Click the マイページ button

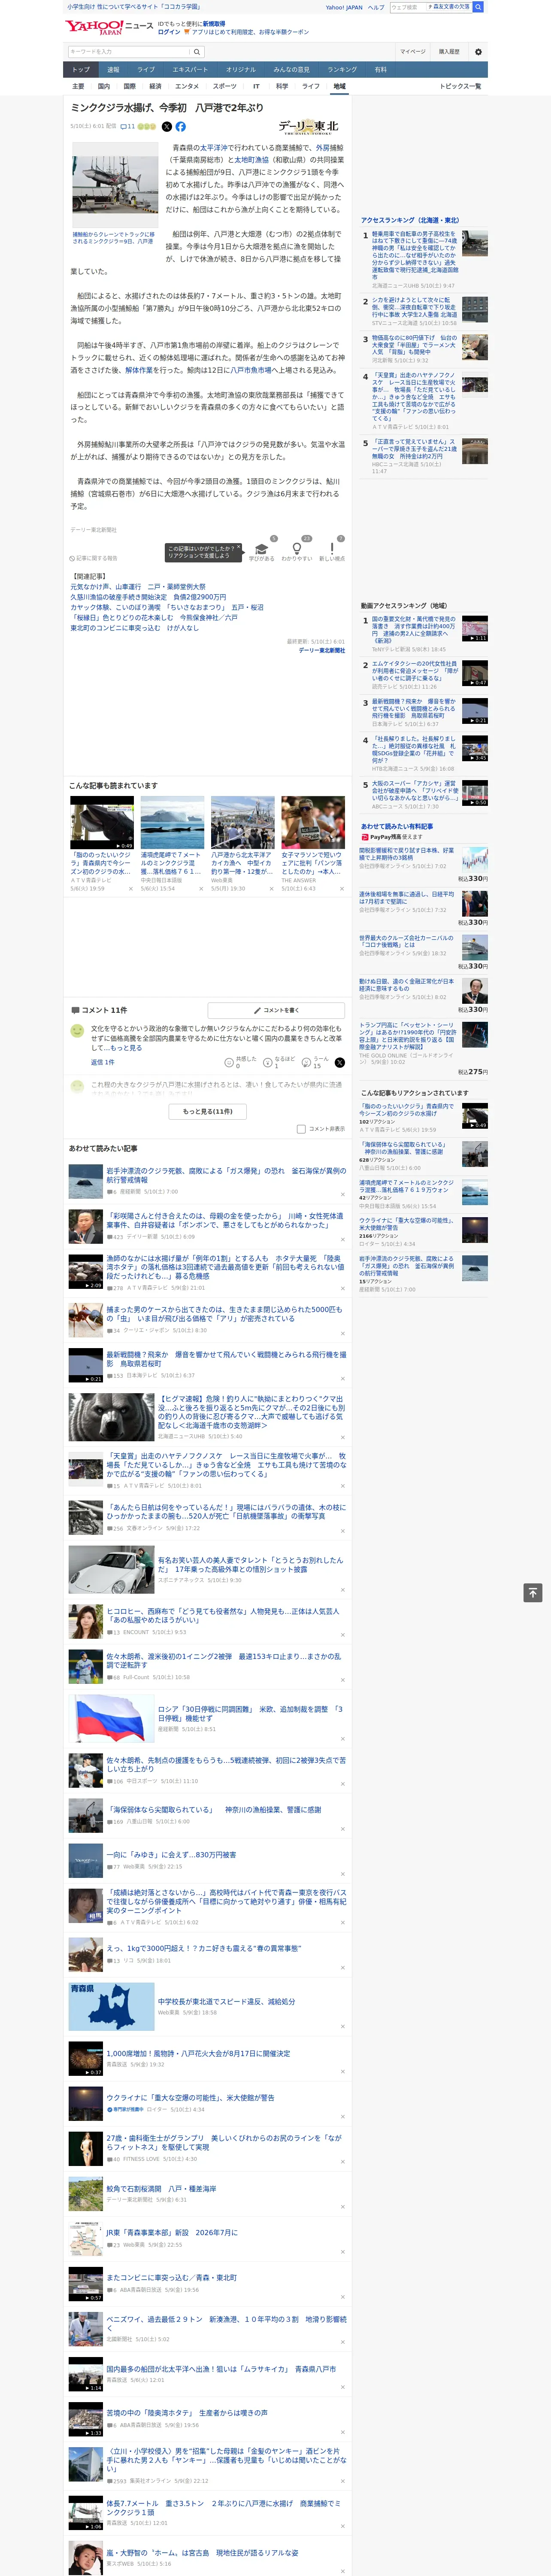coord(413,52)
